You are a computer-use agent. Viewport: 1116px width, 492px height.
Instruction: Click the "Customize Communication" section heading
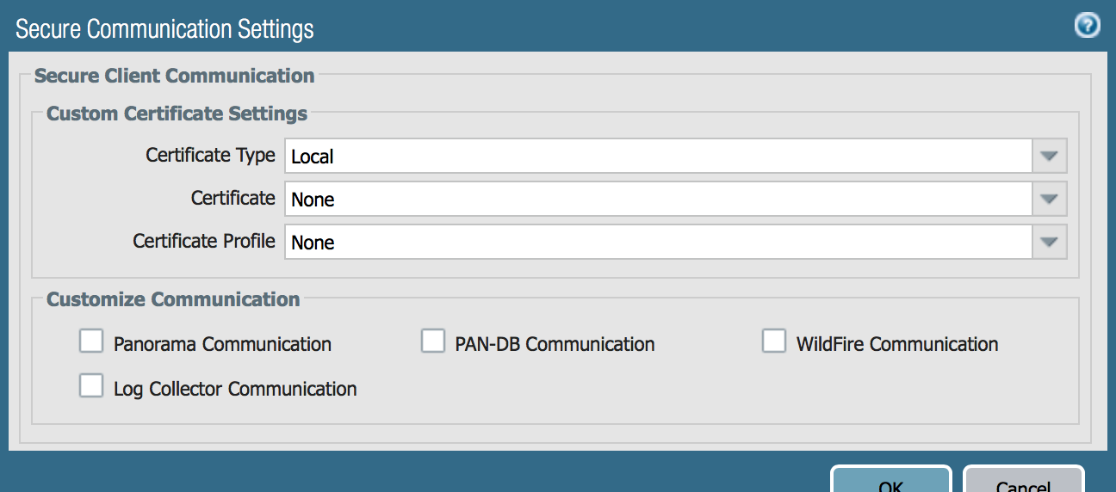click(x=173, y=299)
